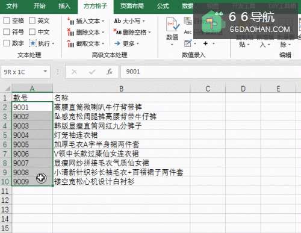Expand the 大小写 dropdown arrow
This screenshot has height=233, width=301.
tap(143, 21)
